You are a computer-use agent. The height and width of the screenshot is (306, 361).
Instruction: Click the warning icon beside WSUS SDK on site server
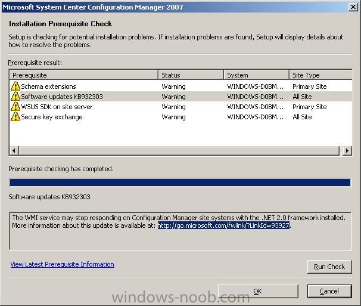pos(15,107)
